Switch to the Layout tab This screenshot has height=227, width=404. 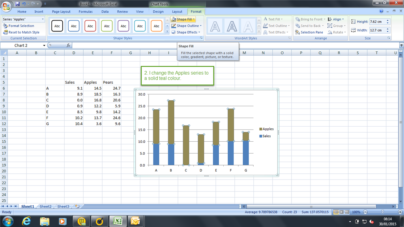177,11
